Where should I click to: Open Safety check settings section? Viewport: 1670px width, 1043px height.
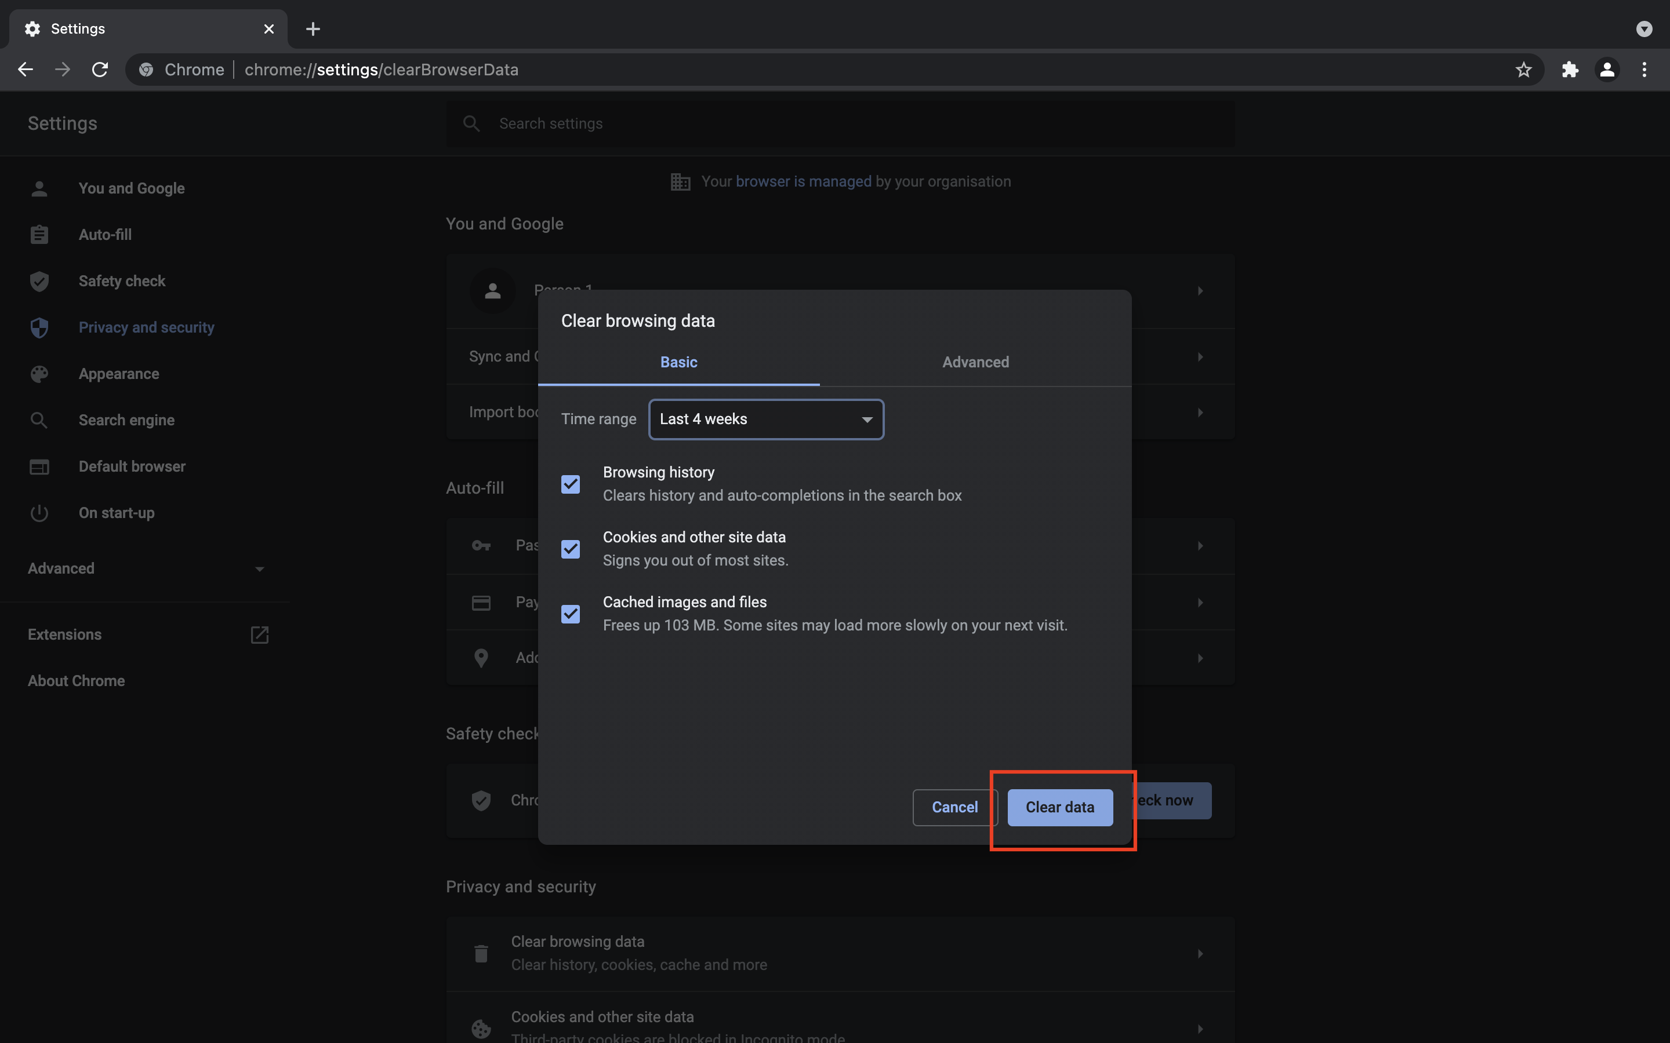121,281
